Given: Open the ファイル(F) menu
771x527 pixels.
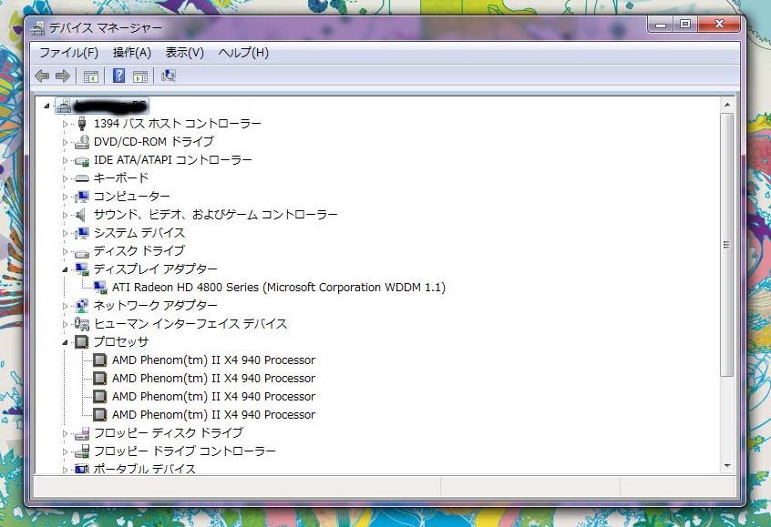Looking at the screenshot, I should pos(69,53).
